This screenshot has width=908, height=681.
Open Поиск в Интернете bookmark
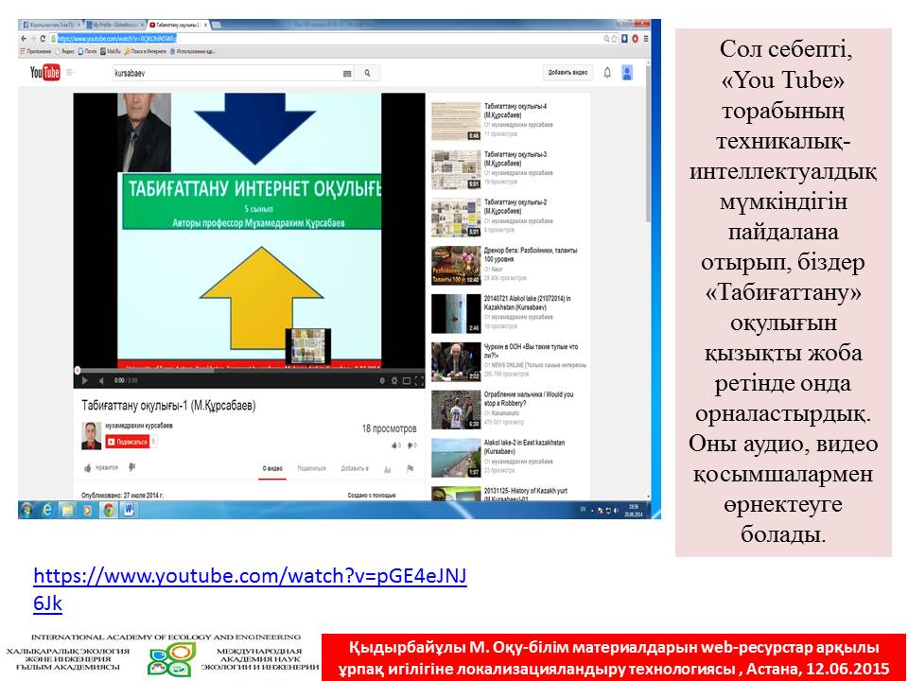146,51
